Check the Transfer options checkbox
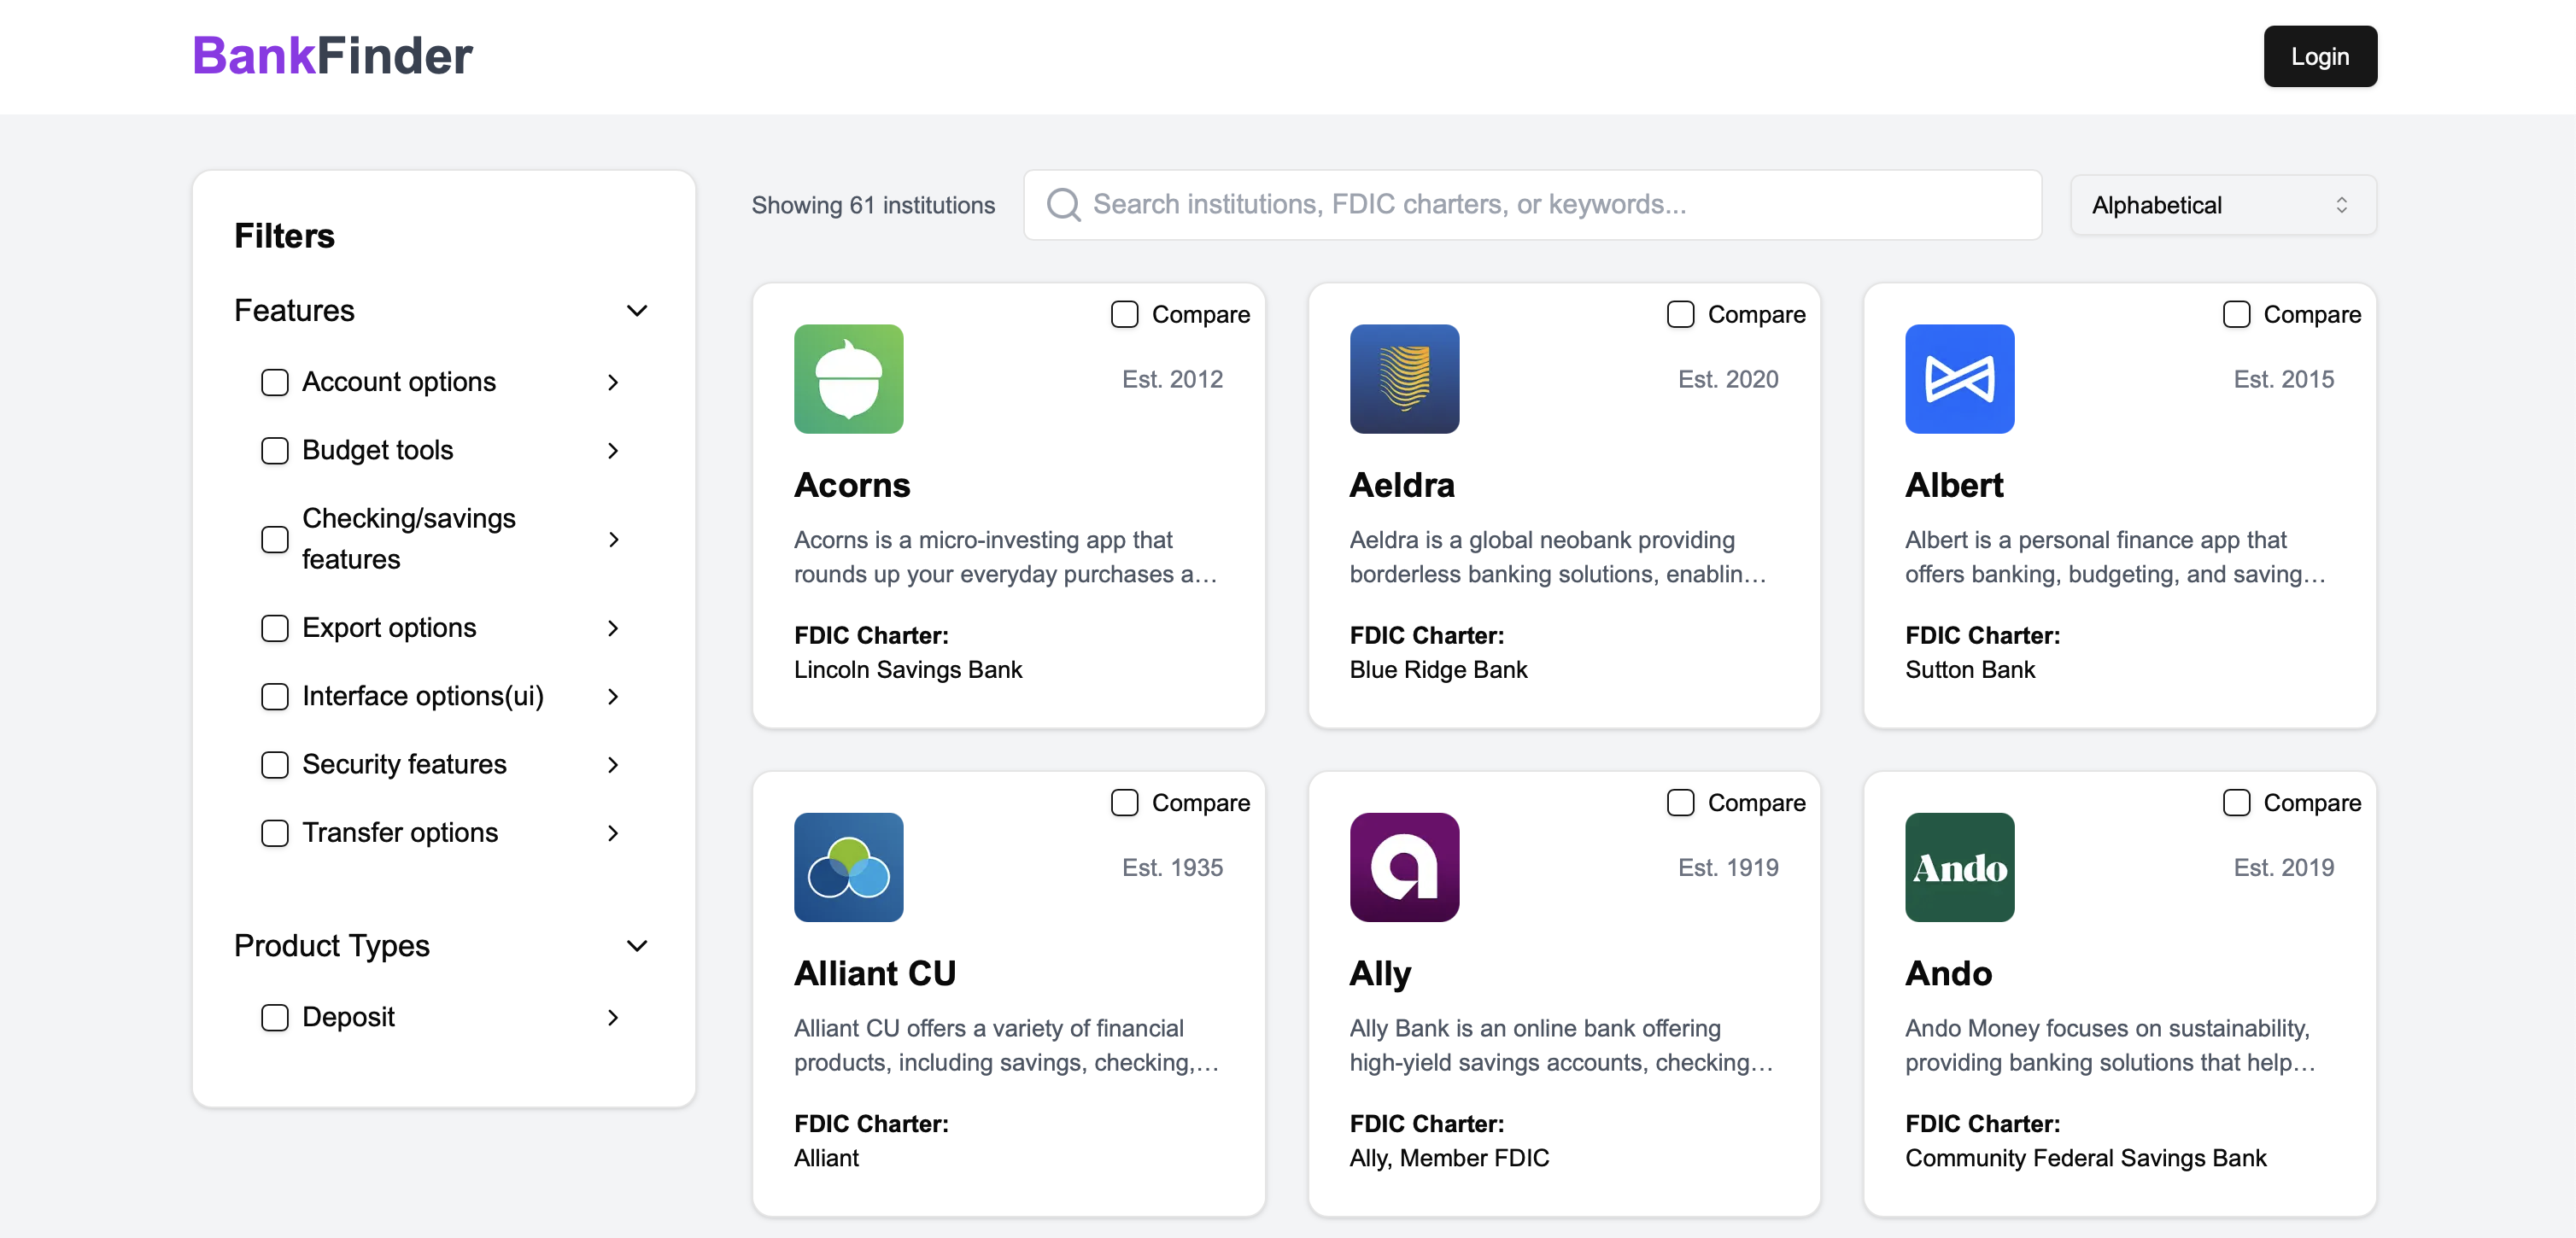 (275, 833)
